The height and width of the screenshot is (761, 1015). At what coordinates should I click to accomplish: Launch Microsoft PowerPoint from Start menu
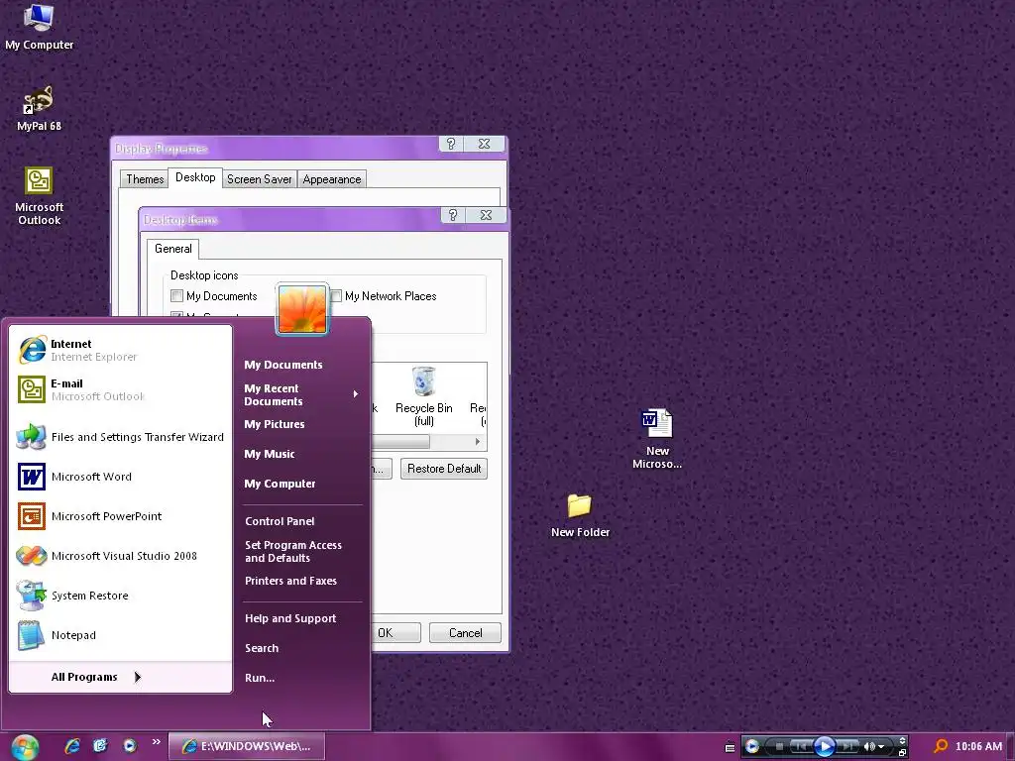point(121,516)
